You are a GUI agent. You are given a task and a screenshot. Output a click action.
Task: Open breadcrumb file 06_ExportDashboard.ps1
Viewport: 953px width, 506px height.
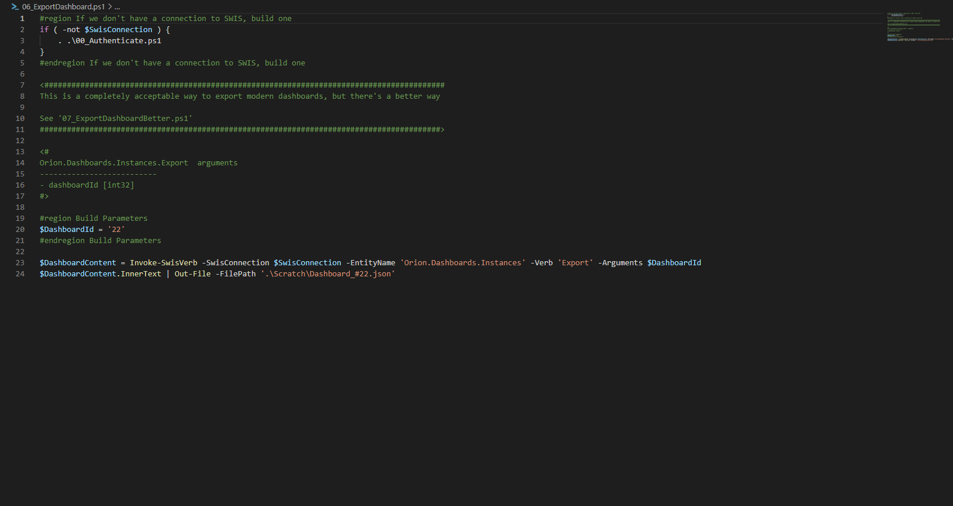tap(63, 6)
